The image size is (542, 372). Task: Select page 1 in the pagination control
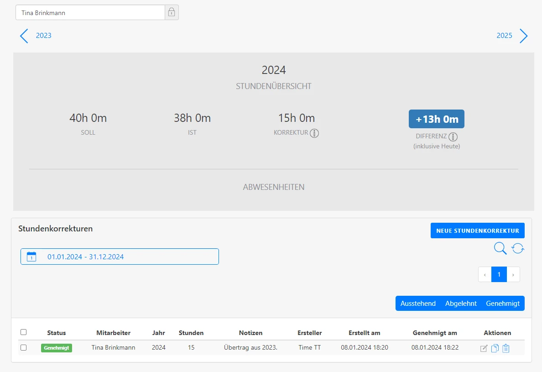(499, 274)
